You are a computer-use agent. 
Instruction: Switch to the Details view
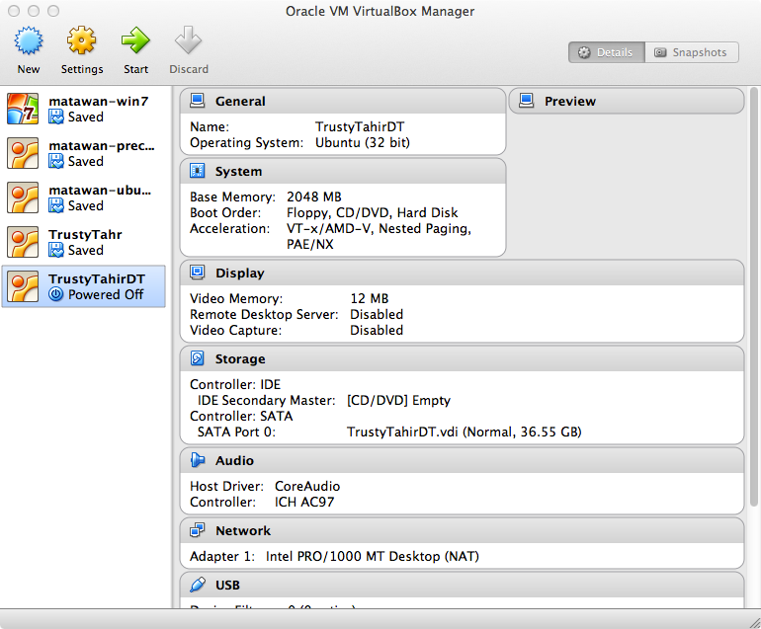[607, 52]
